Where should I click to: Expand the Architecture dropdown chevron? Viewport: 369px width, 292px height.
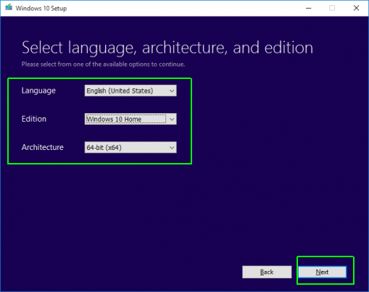click(x=172, y=148)
